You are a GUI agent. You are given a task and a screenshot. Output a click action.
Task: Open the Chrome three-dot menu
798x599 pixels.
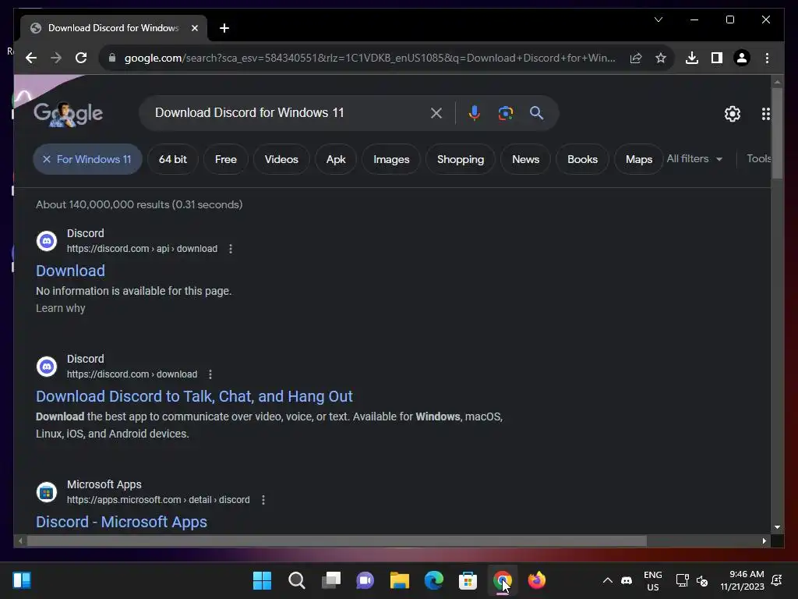767,58
